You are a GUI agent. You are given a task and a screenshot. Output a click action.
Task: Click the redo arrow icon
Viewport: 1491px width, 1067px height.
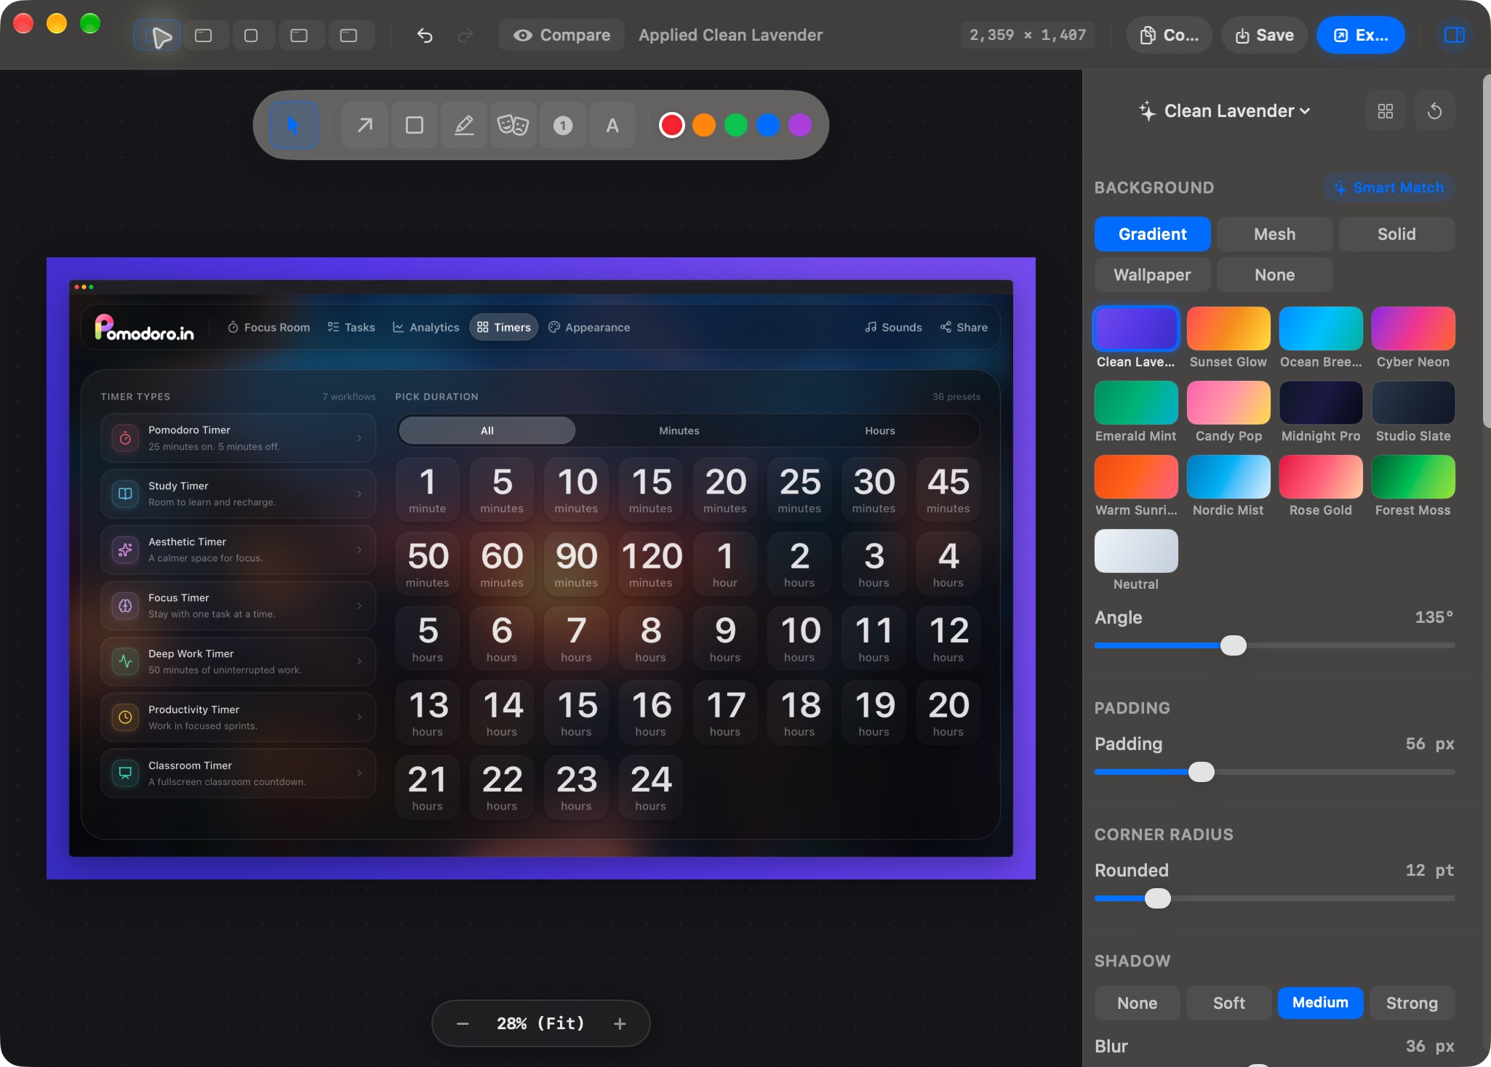pyautogui.click(x=465, y=35)
